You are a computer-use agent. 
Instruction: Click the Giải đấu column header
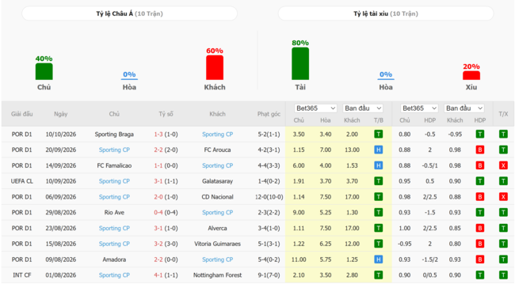point(21,114)
